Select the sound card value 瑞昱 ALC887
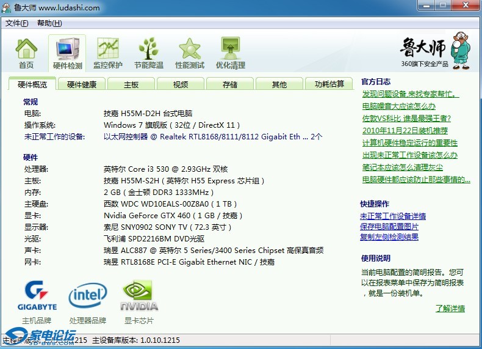 click(x=214, y=251)
